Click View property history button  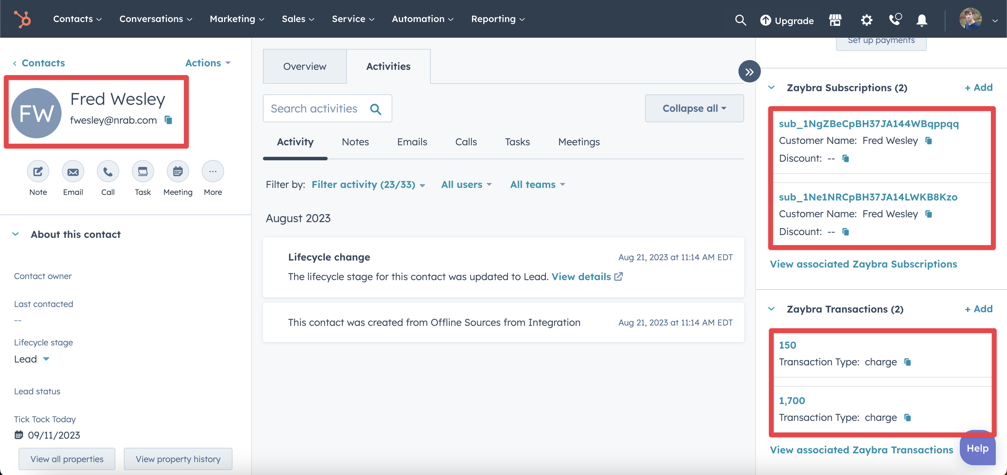(178, 459)
